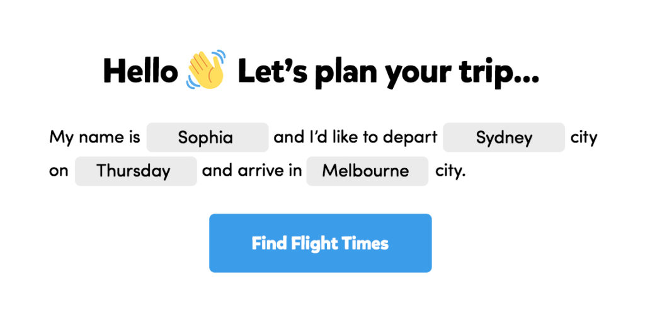Screen dimensions: 645x322
Task: Select the departure city field showing Sydney
Action: click(x=503, y=137)
